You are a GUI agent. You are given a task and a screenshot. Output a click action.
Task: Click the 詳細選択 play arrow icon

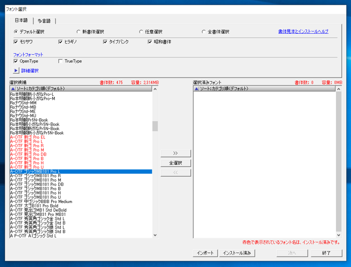coord(15,71)
